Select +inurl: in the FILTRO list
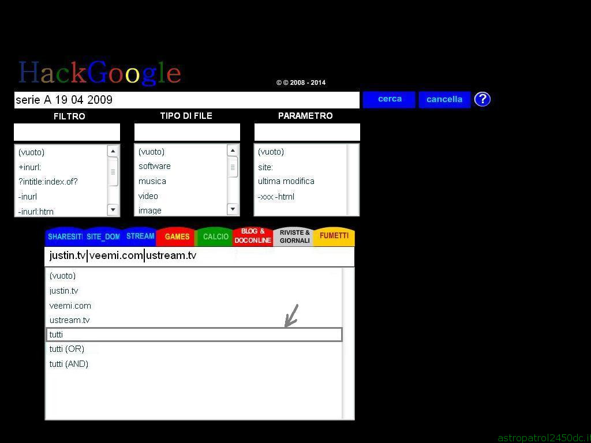This screenshot has height=443, width=591. 30,167
